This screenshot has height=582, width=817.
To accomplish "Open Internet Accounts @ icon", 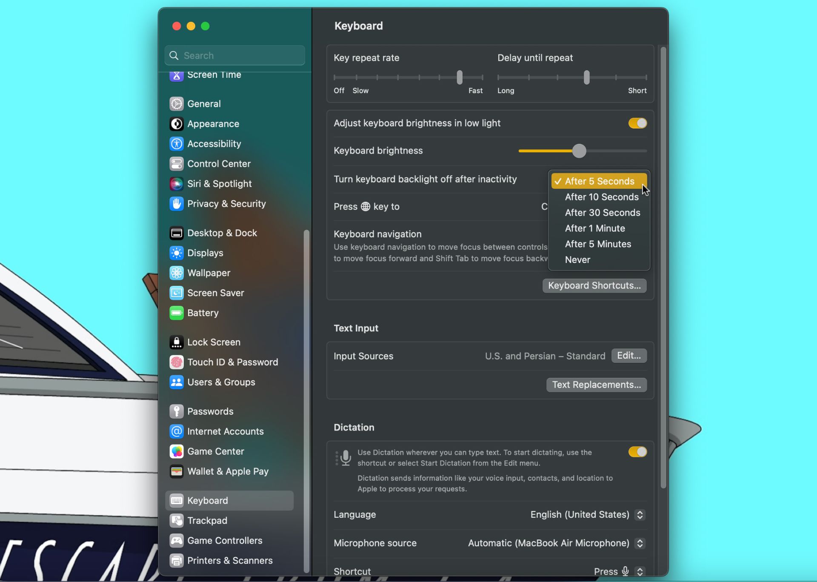I will [x=177, y=431].
